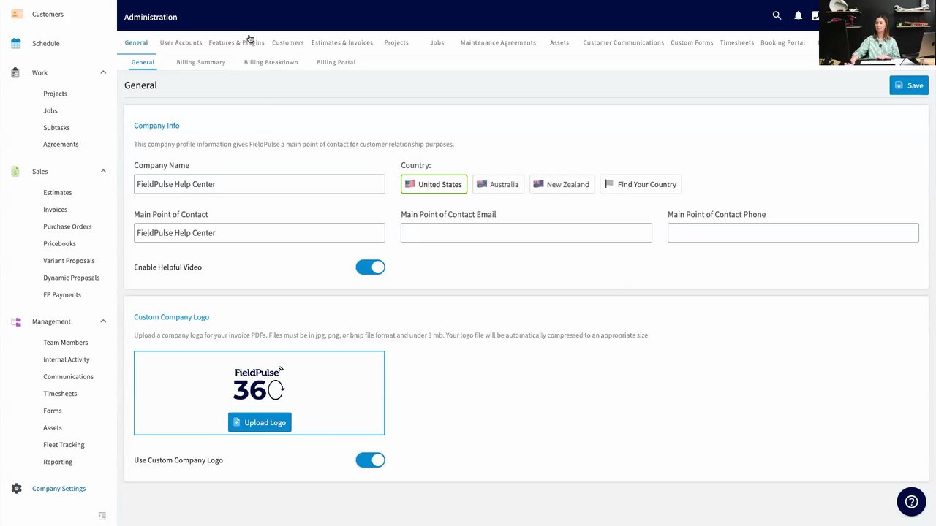Collapse the Sales section chevron
The width and height of the screenshot is (936, 526).
tap(103, 171)
